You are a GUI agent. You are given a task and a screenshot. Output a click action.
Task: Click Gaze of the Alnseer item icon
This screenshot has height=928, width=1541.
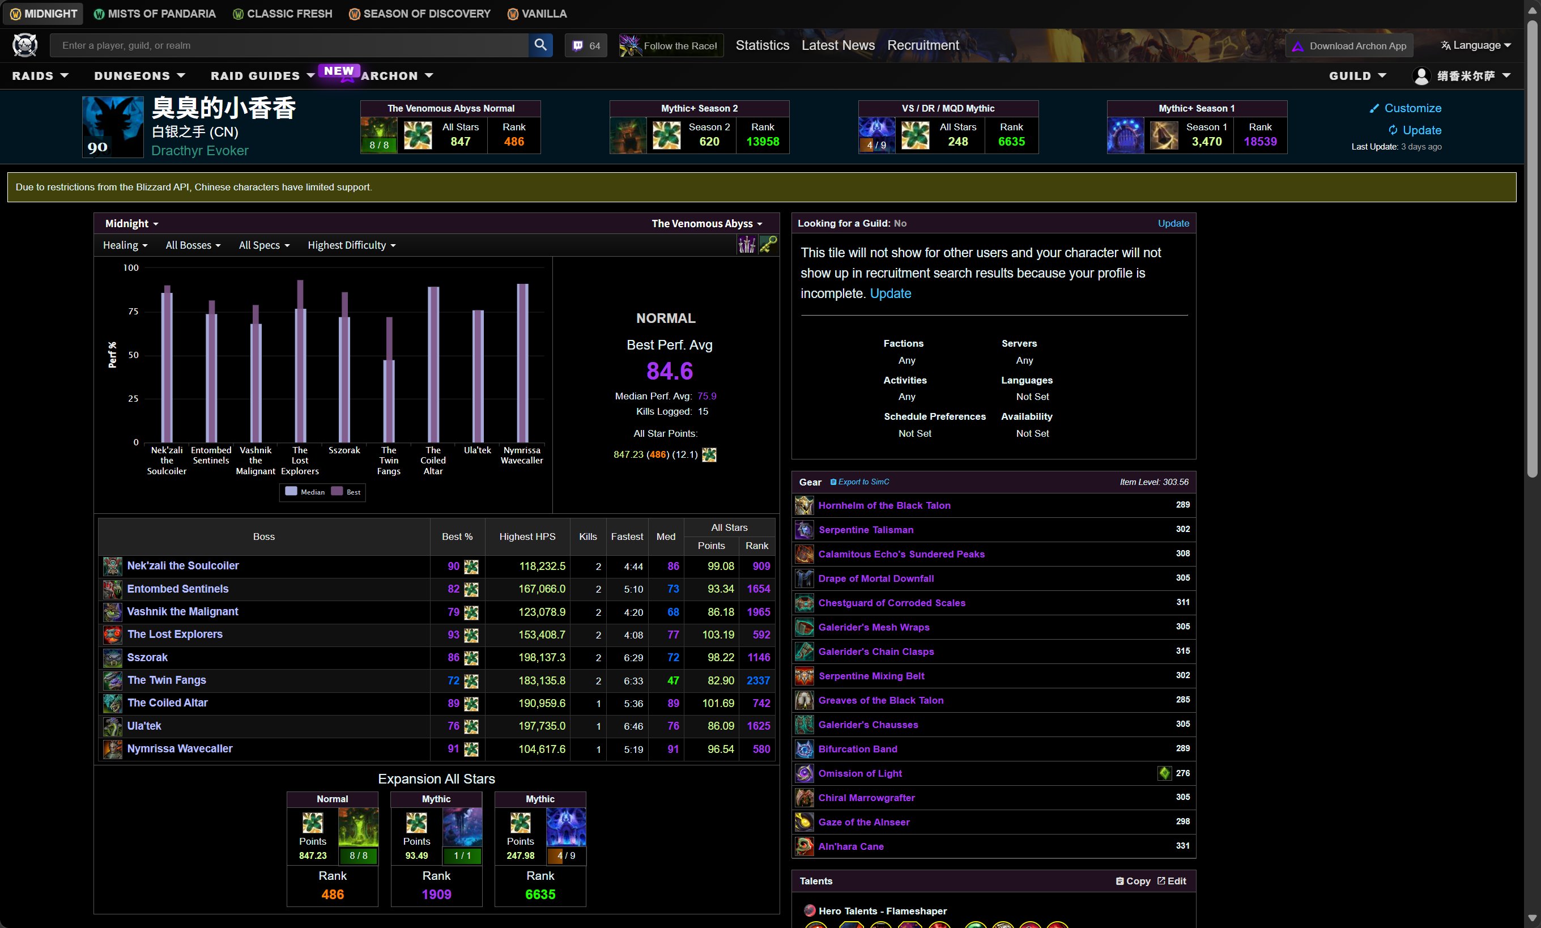(804, 822)
